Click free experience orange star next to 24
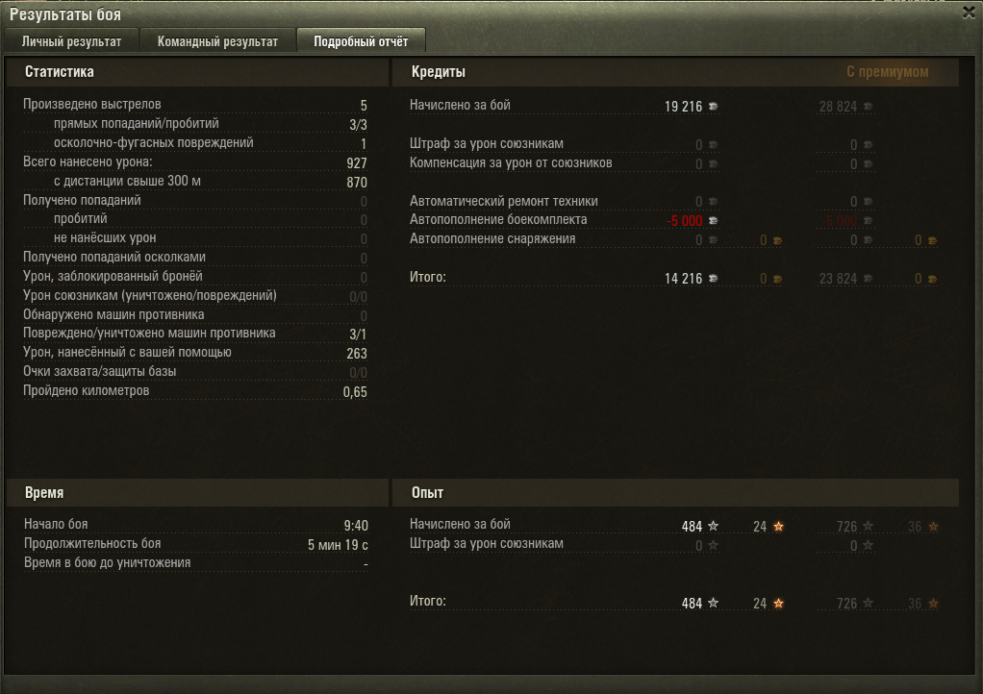The image size is (983, 694). (x=779, y=526)
